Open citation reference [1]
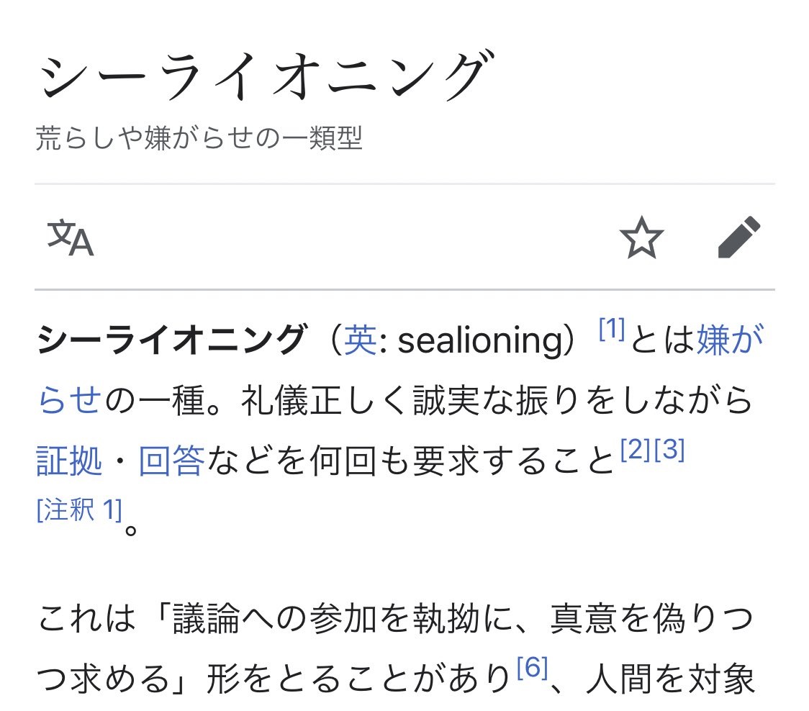Viewport: 809px width, 711px height. (612, 329)
